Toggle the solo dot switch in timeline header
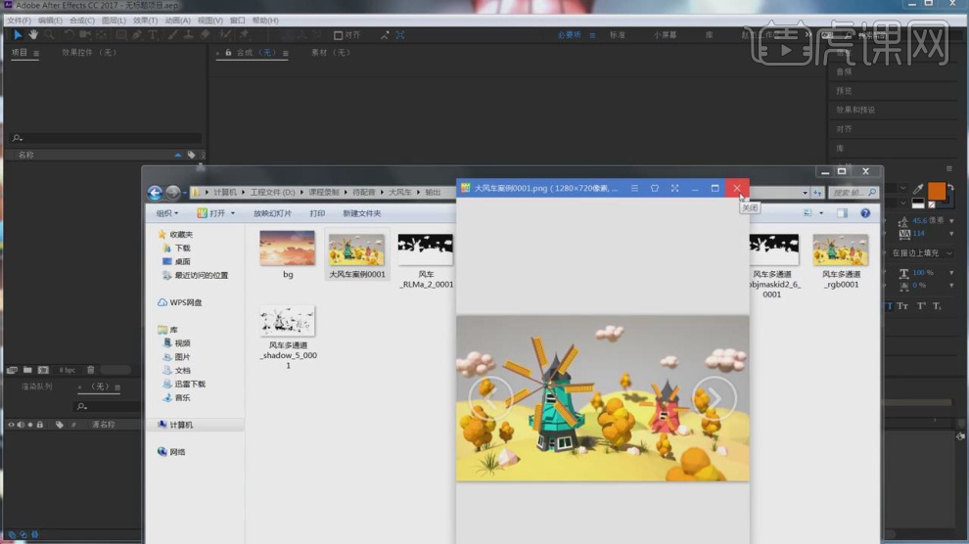This screenshot has height=544, width=969. (29, 425)
